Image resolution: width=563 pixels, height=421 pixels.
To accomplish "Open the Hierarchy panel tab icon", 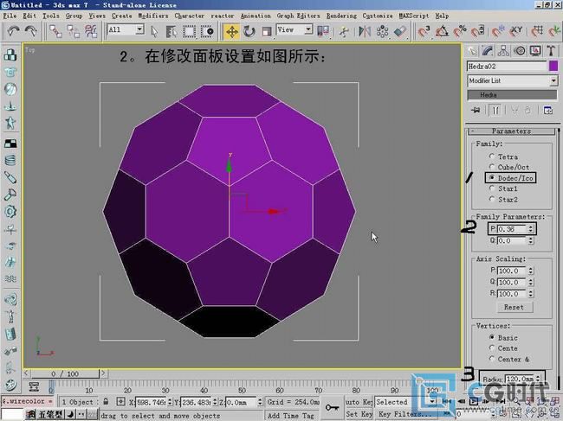I will click(x=503, y=51).
